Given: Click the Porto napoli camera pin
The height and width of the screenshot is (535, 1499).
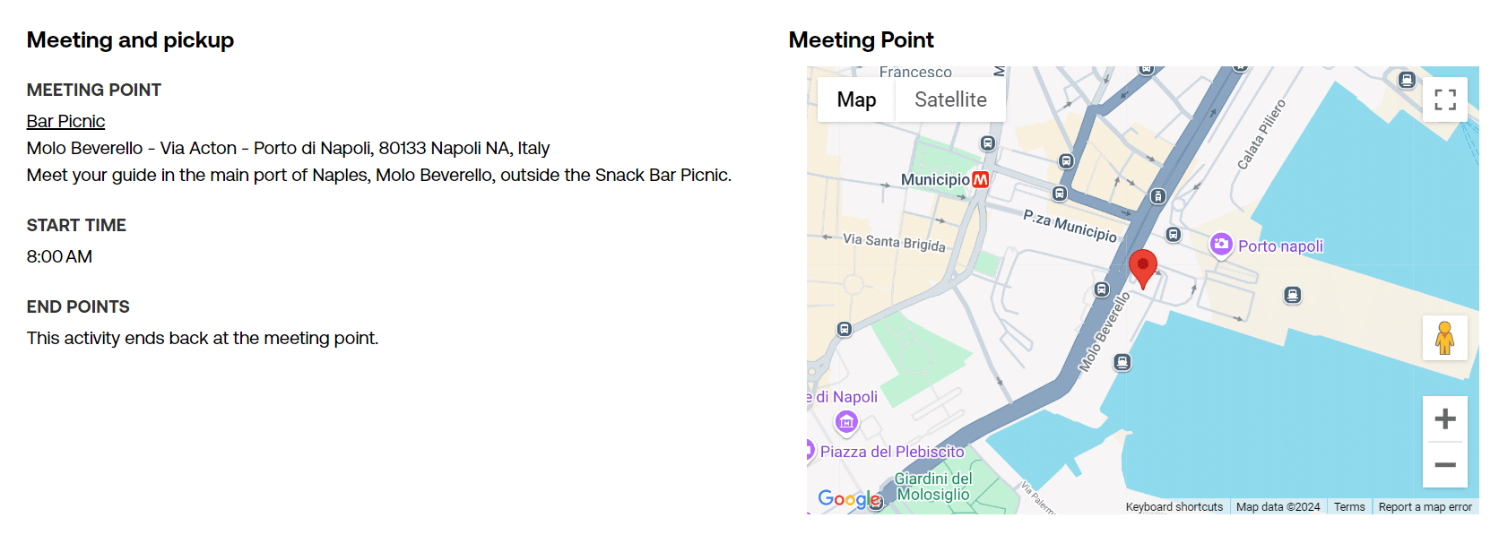Looking at the screenshot, I should tap(1221, 245).
